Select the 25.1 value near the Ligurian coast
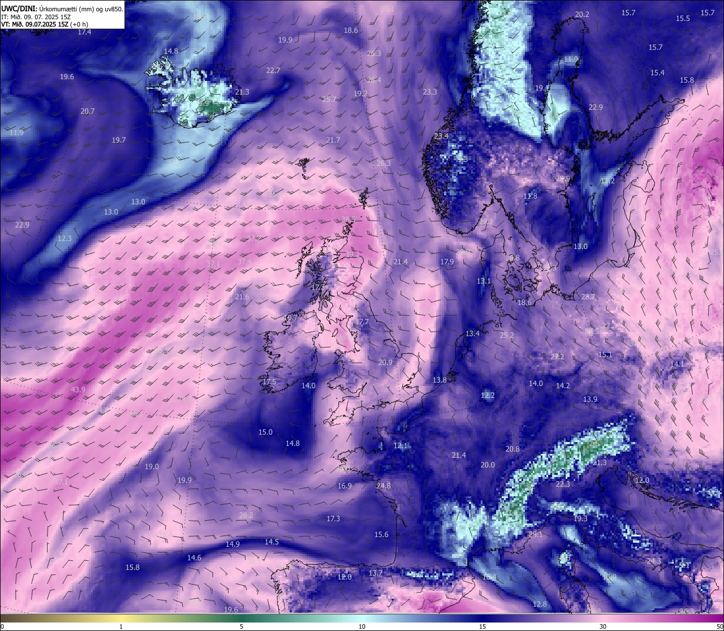Viewport: 724px width, 631px height. (x=535, y=534)
